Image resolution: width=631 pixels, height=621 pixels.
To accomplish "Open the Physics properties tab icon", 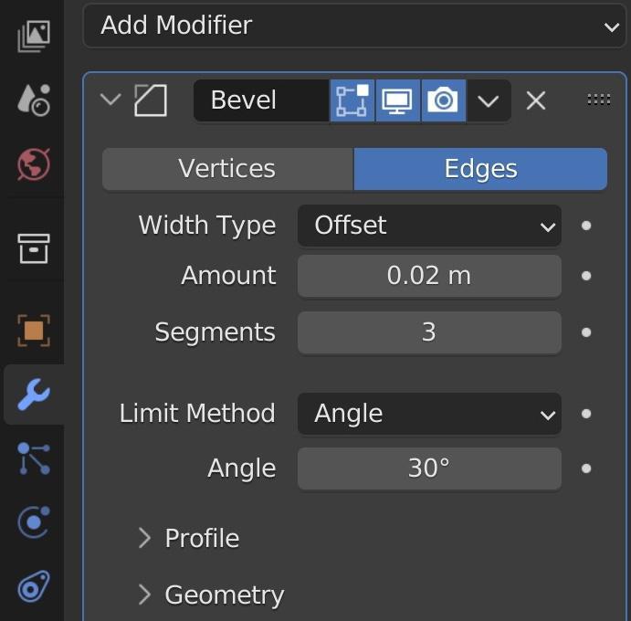I will click(33, 522).
